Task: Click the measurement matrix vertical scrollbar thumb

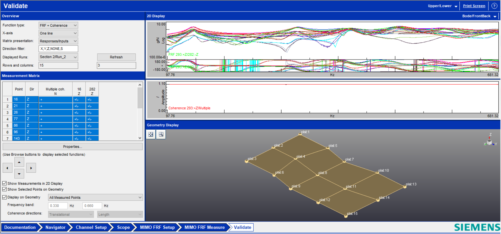Action: click(140, 98)
